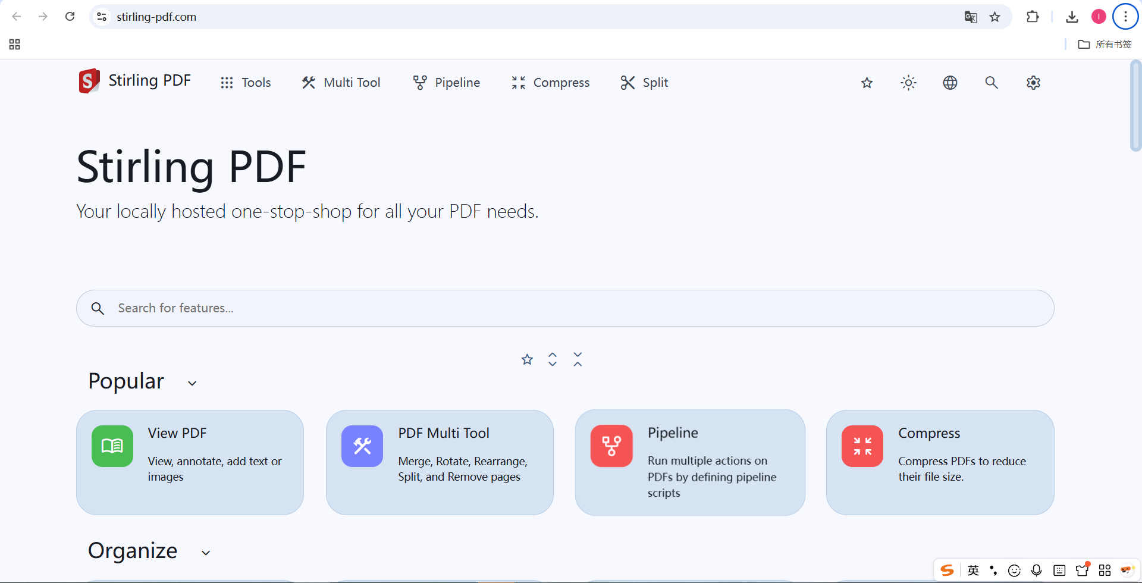The width and height of the screenshot is (1142, 583).
Task: Go to Split in the navbar
Action: point(644,83)
